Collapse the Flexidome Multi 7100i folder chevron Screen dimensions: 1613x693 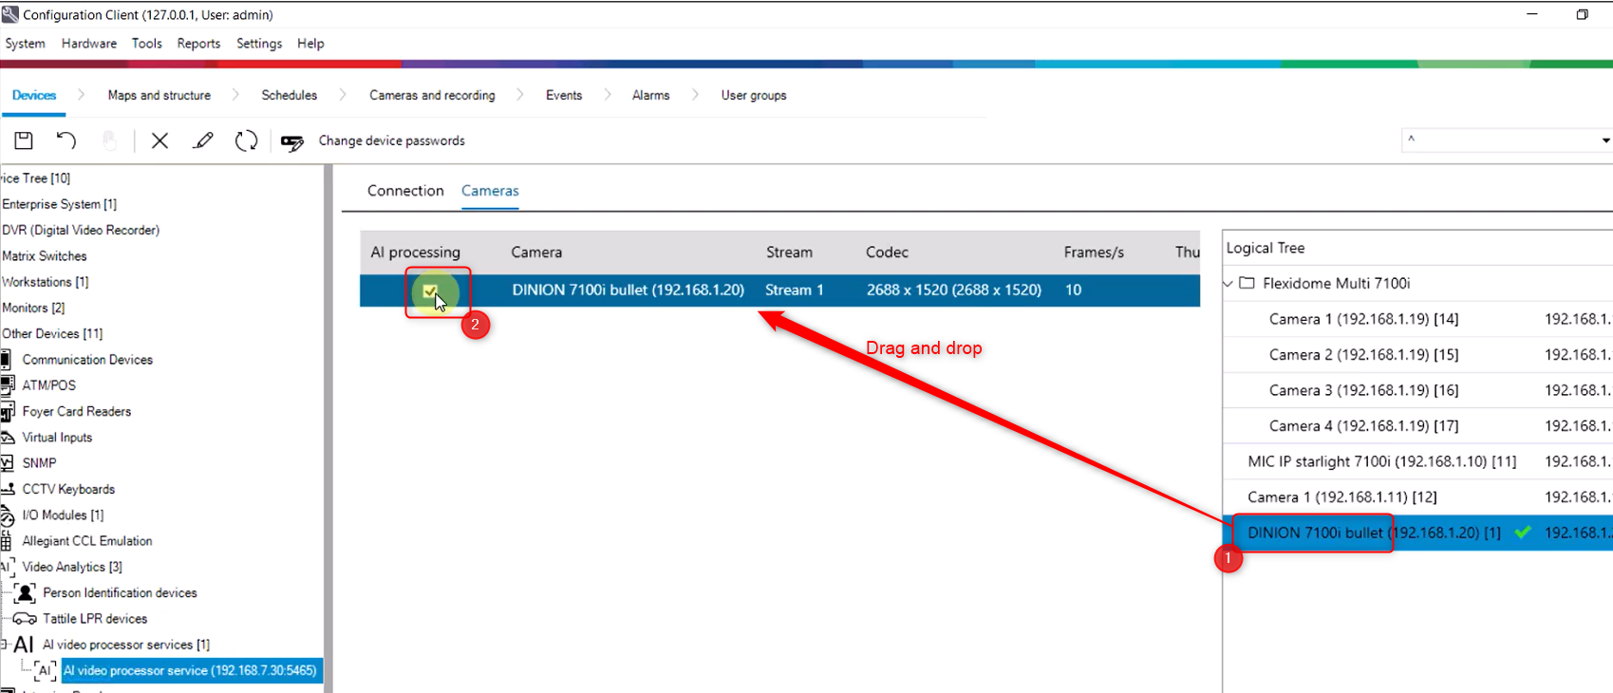1228,283
